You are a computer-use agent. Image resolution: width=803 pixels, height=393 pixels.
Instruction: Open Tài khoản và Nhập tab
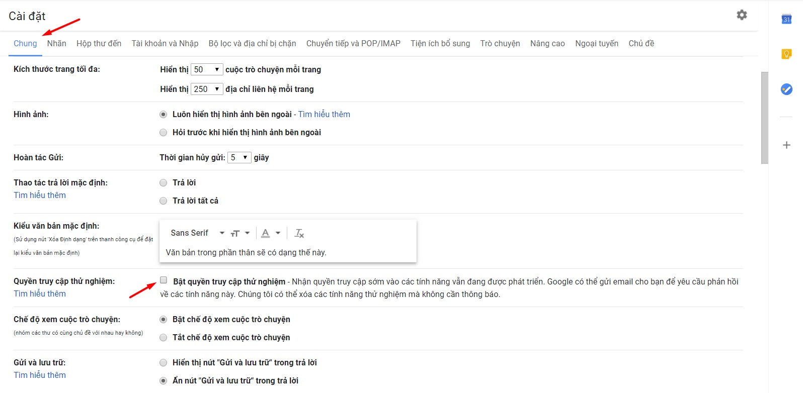click(165, 44)
